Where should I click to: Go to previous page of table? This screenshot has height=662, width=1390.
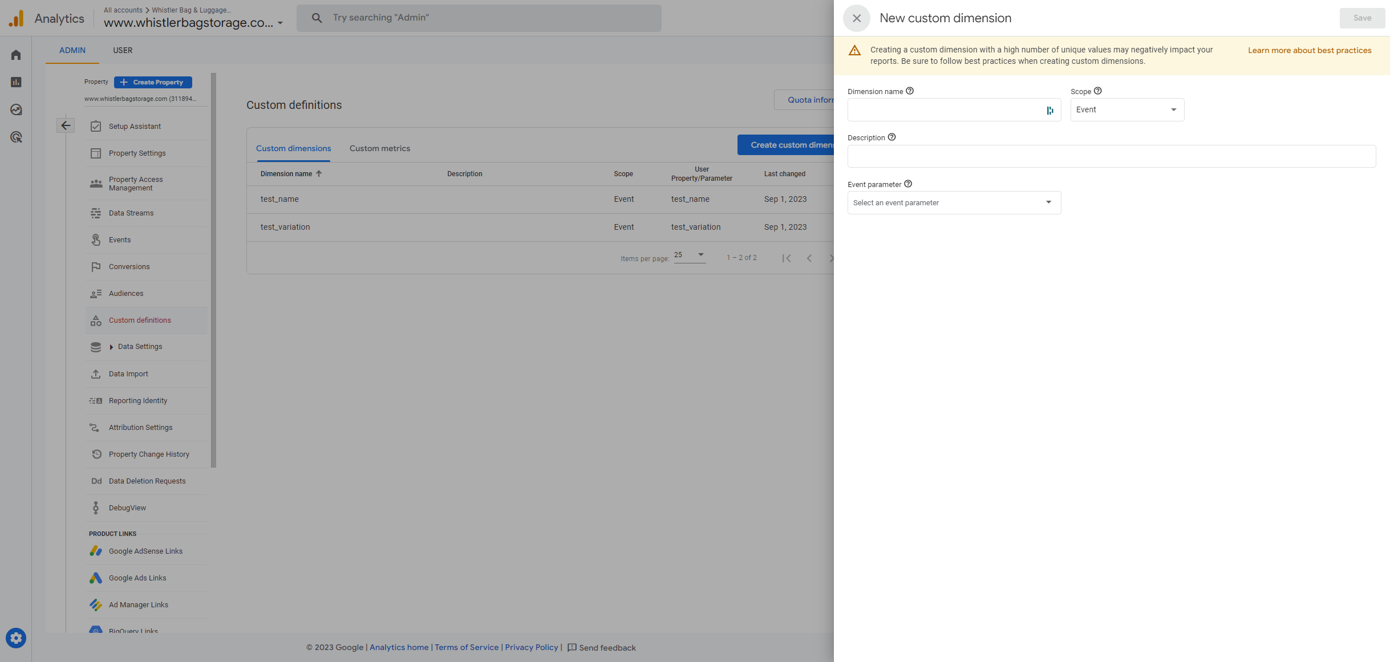[x=809, y=258]
